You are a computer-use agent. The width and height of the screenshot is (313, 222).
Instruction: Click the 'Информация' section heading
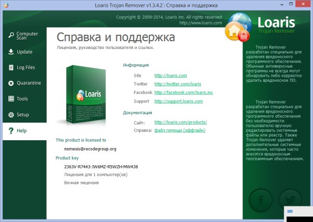(136, 65)
